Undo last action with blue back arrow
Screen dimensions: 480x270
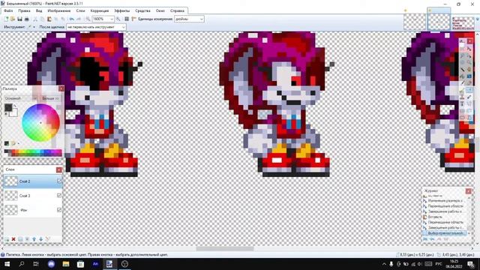(72, 19)
